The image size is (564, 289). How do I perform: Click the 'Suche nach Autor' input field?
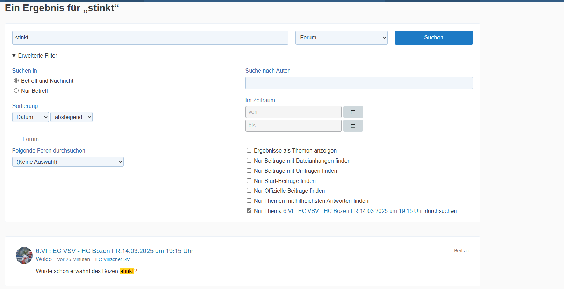pyautogui.click(x=359, y=83)
